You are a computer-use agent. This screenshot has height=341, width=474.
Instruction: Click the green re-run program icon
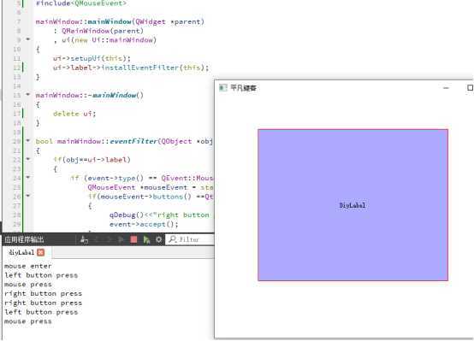(x=146, y=240)
